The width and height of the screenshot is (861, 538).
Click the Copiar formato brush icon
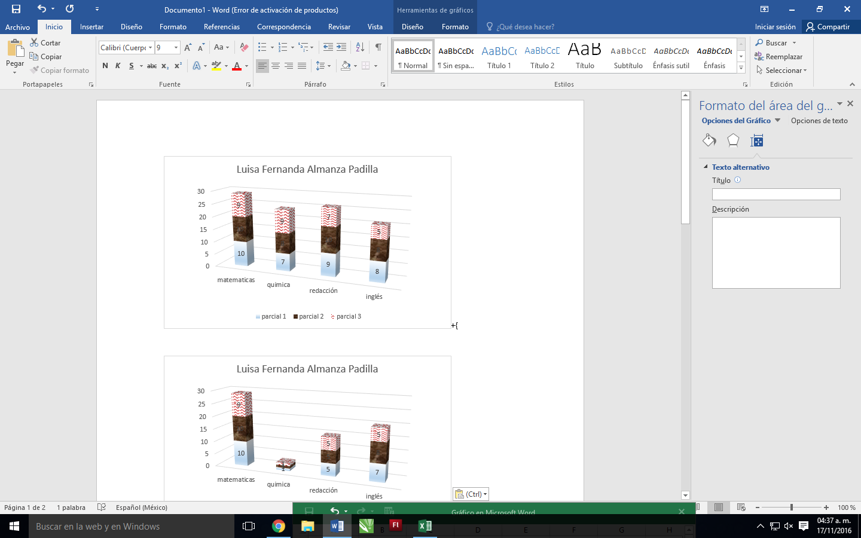coord(35,70)
